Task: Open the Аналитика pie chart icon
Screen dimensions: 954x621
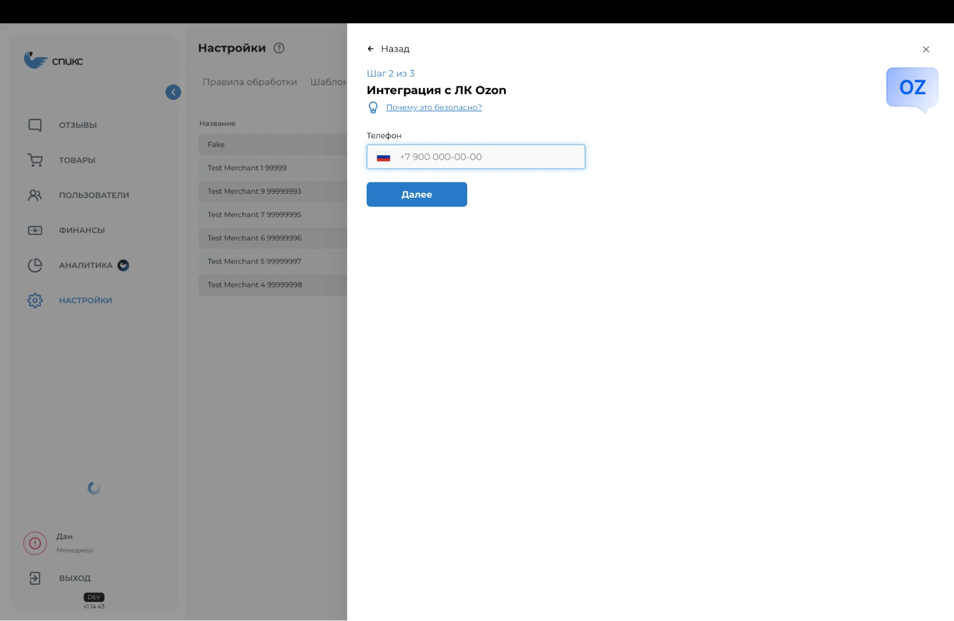Action: (35, 265)
